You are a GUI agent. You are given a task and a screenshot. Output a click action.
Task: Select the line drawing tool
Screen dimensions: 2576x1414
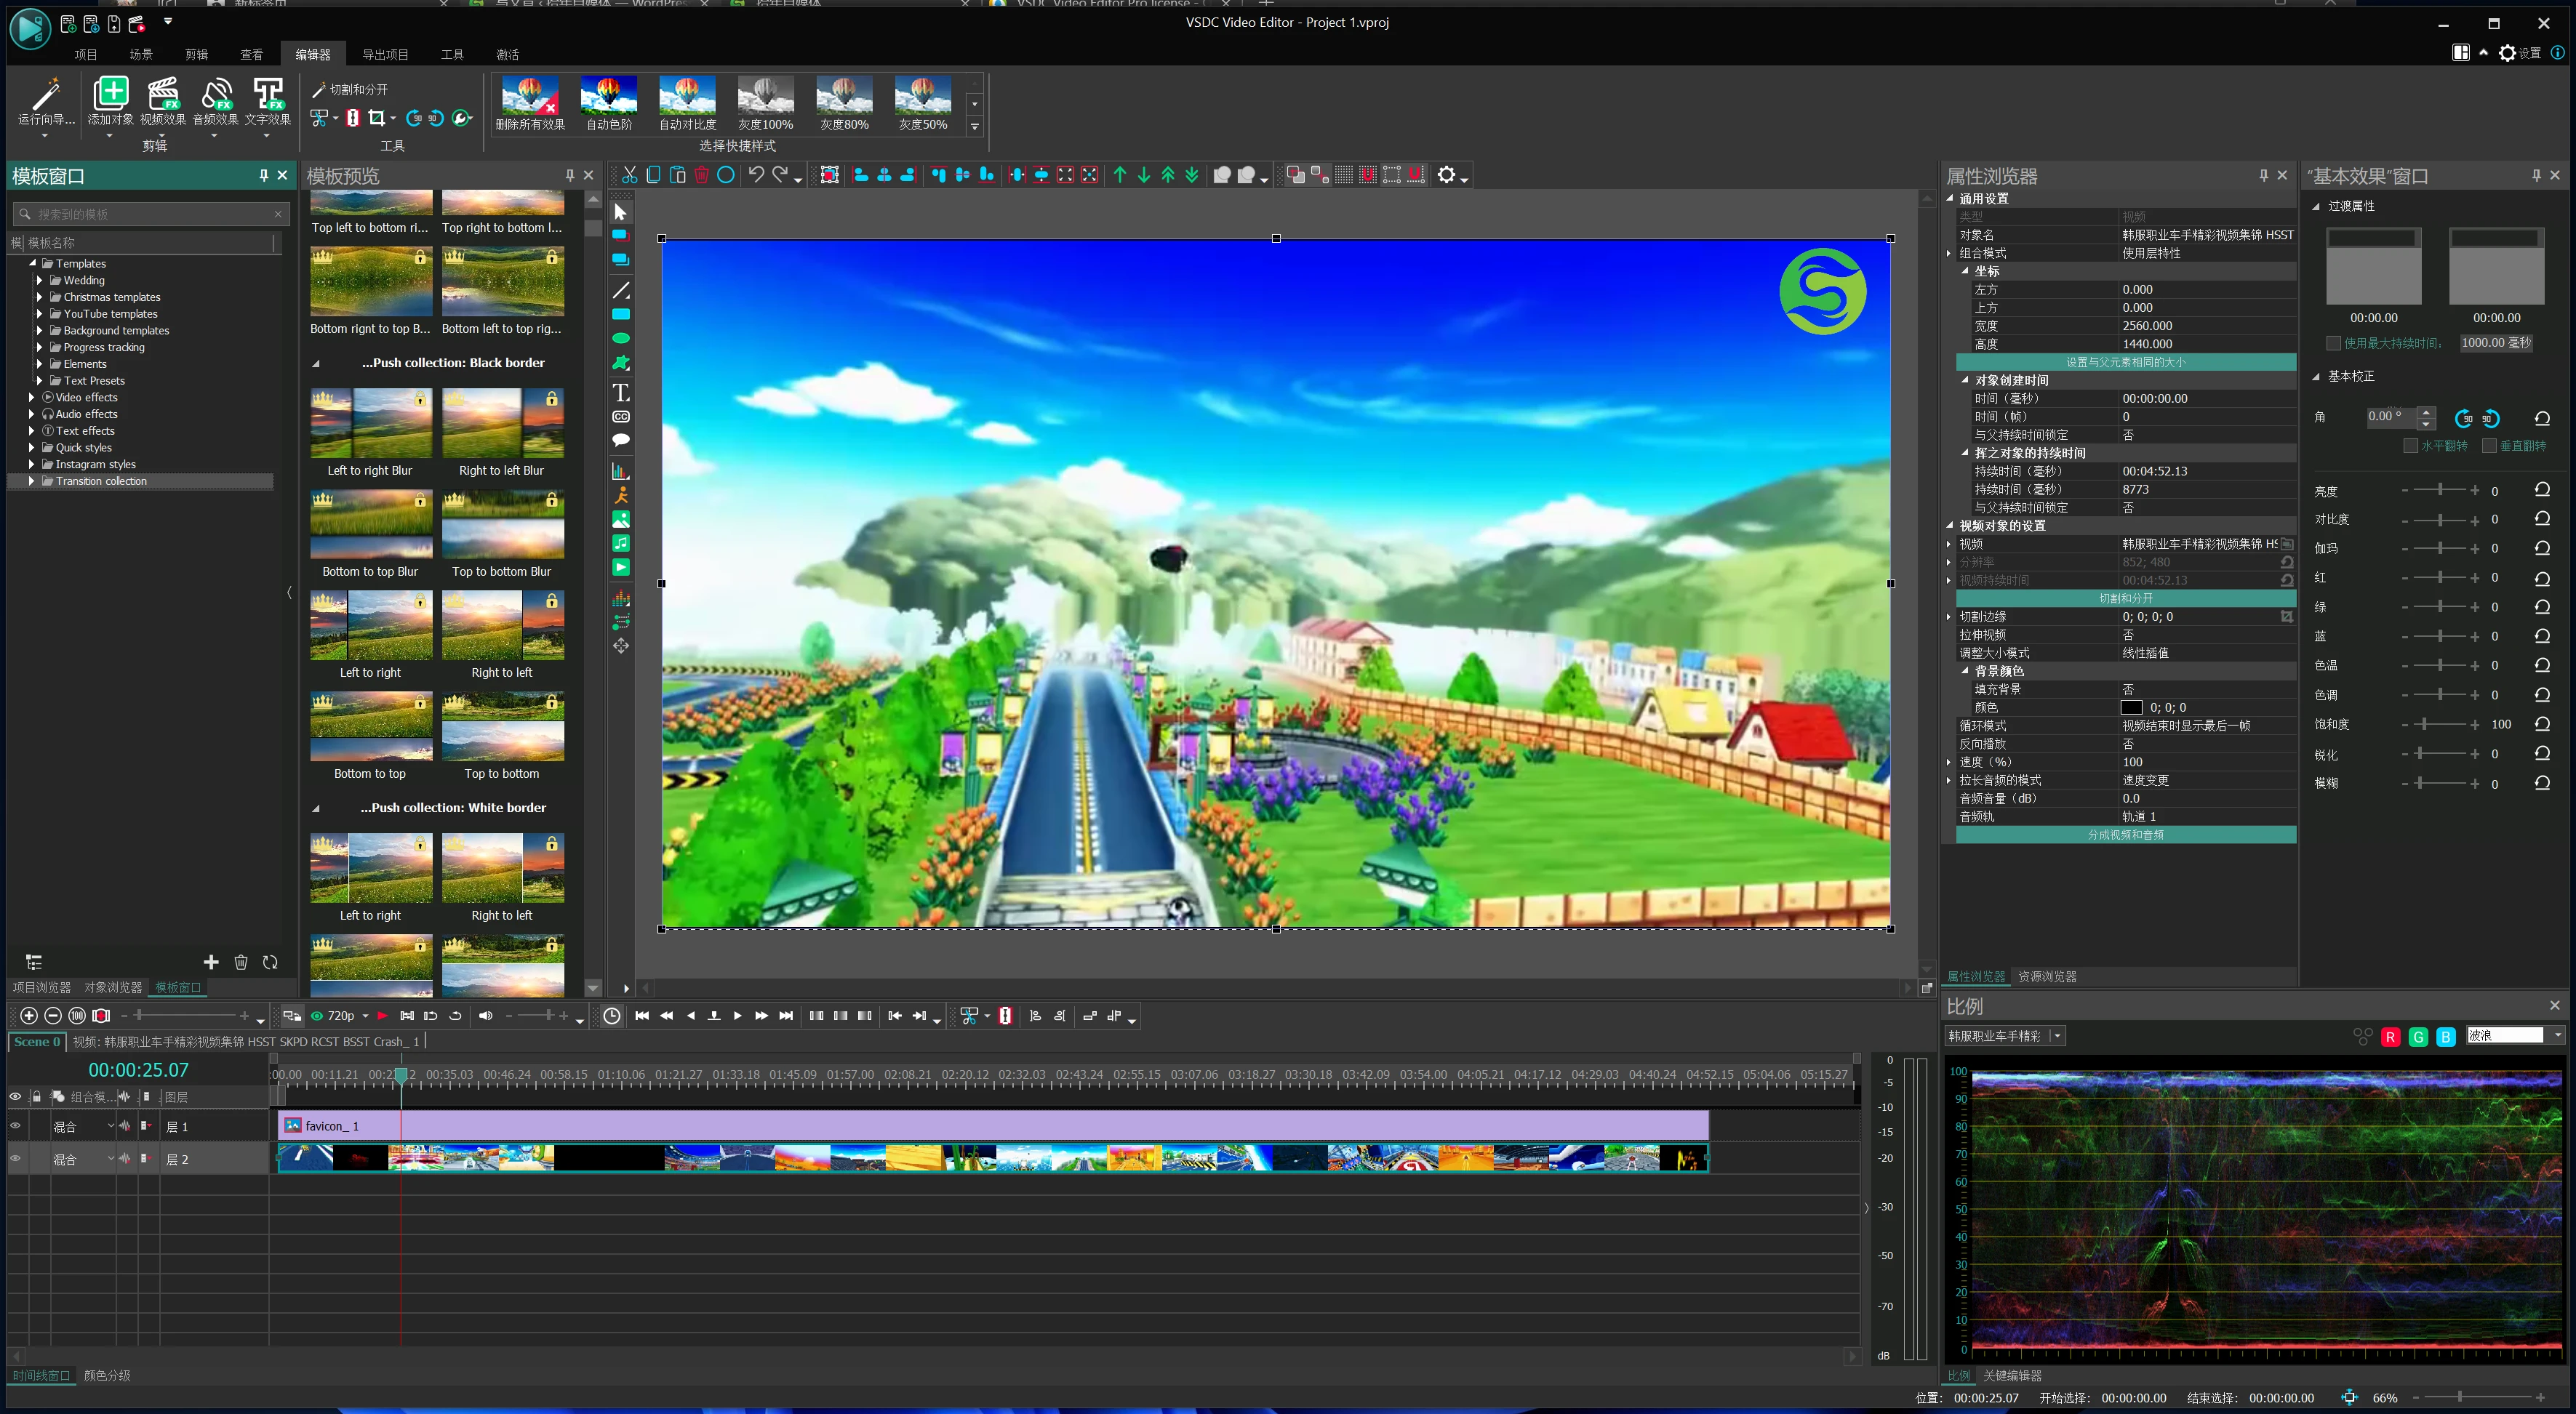click(621, 291)
